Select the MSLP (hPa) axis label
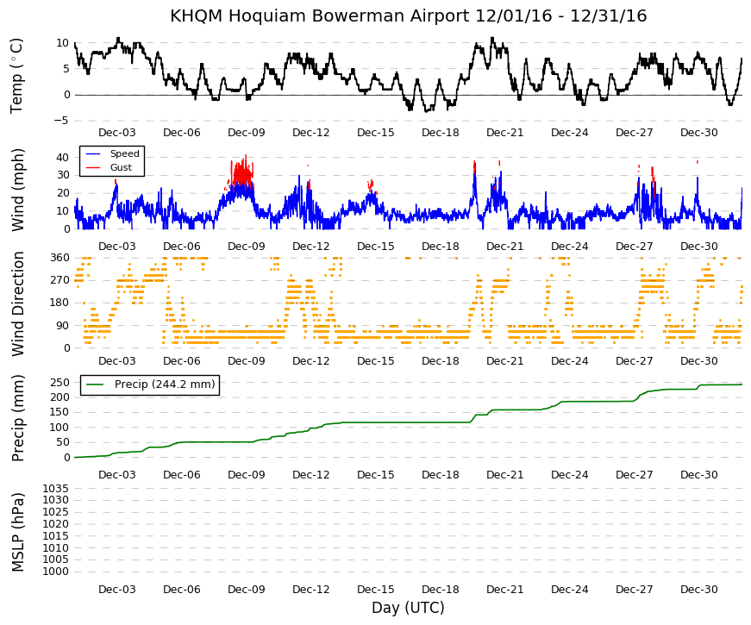Screen dimensions: 751x625 pos(17,533)
